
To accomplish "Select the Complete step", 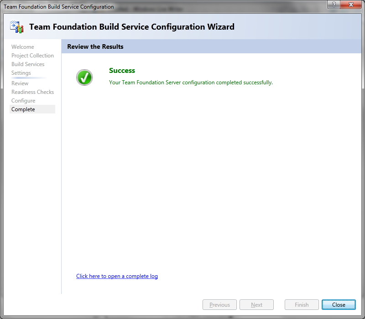I will coord(32,109).
